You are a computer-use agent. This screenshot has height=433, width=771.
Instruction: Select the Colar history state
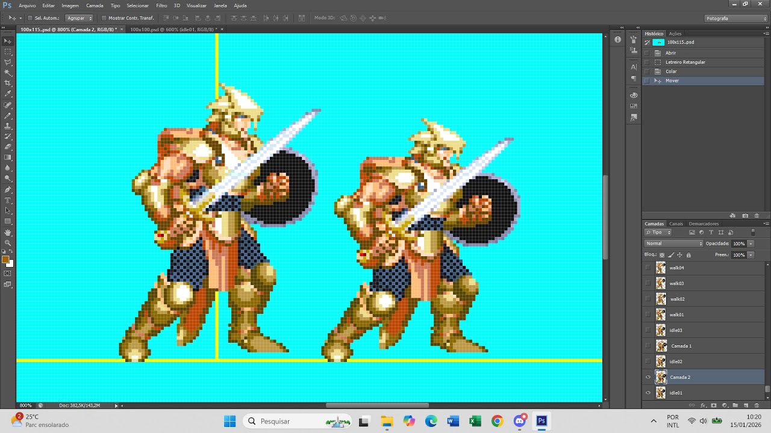tap(704, 72)
